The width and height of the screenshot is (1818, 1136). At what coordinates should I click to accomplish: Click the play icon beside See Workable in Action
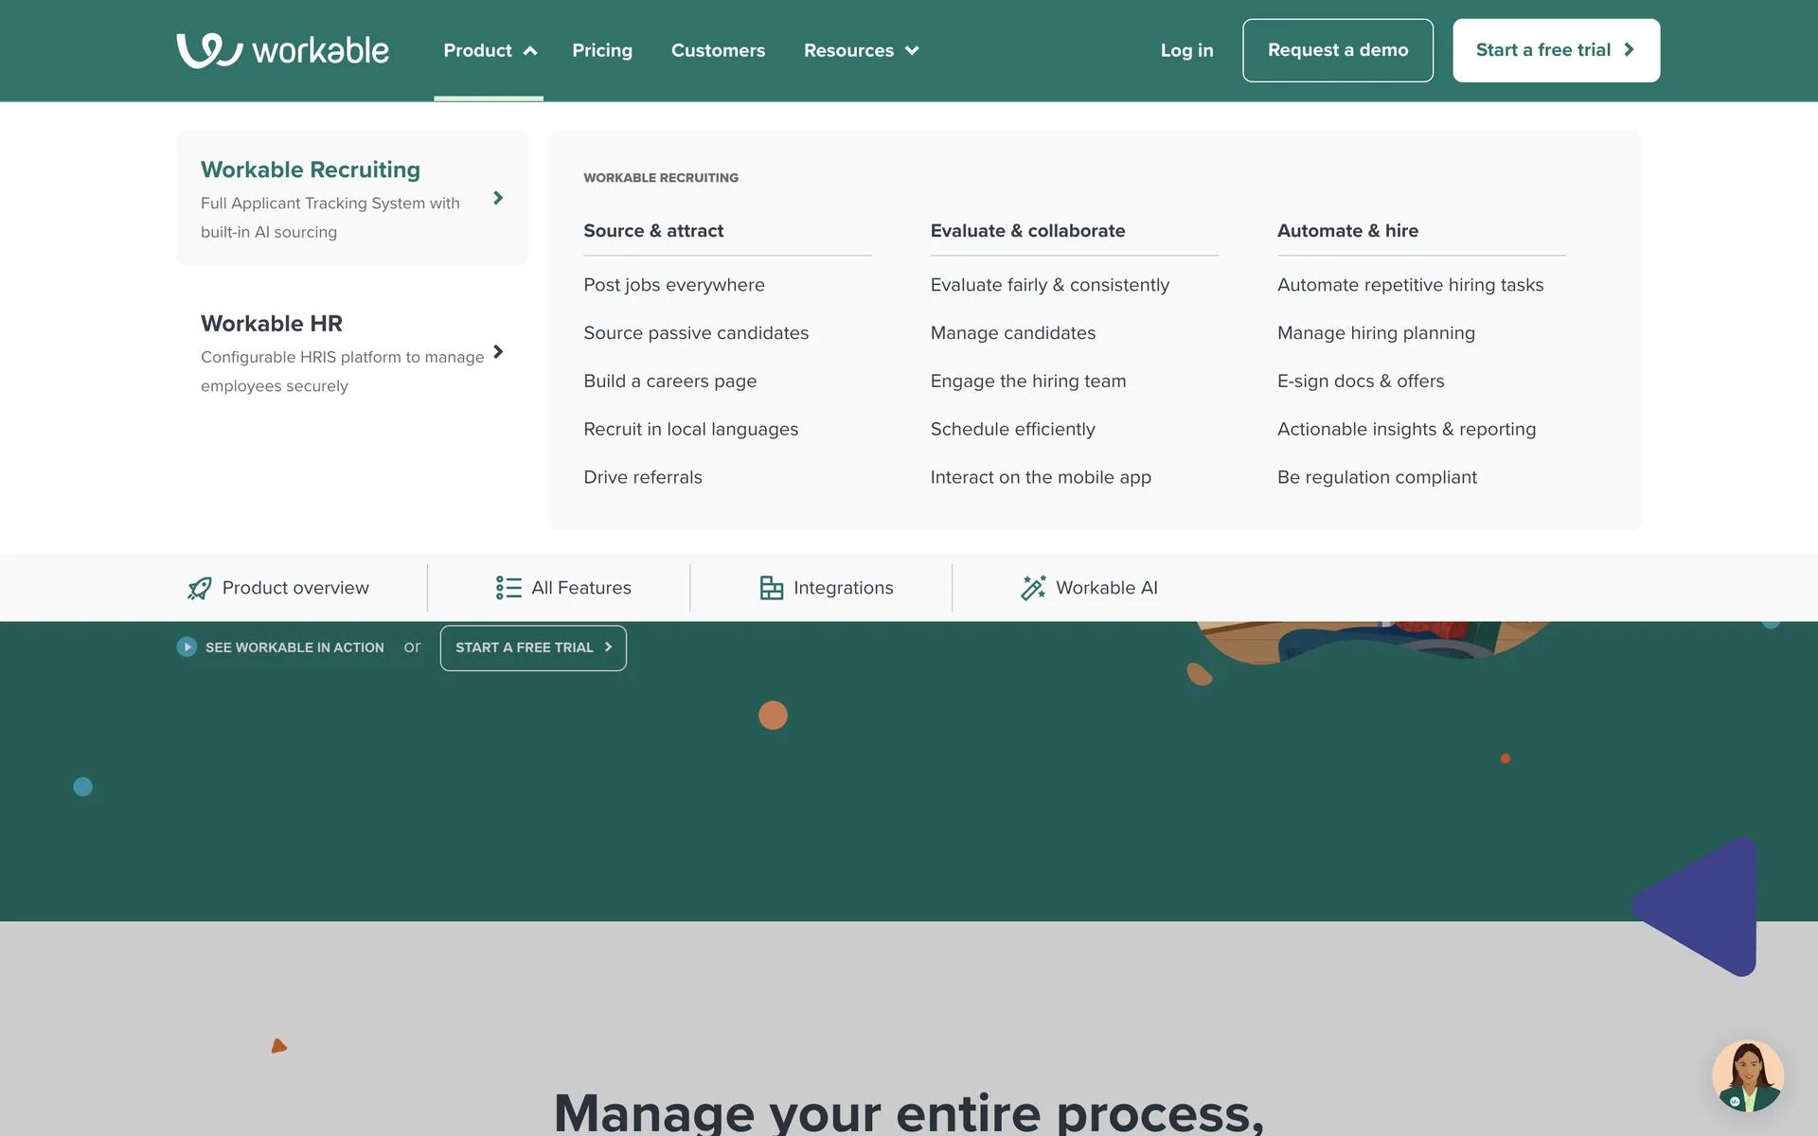[x=187, y=647]
